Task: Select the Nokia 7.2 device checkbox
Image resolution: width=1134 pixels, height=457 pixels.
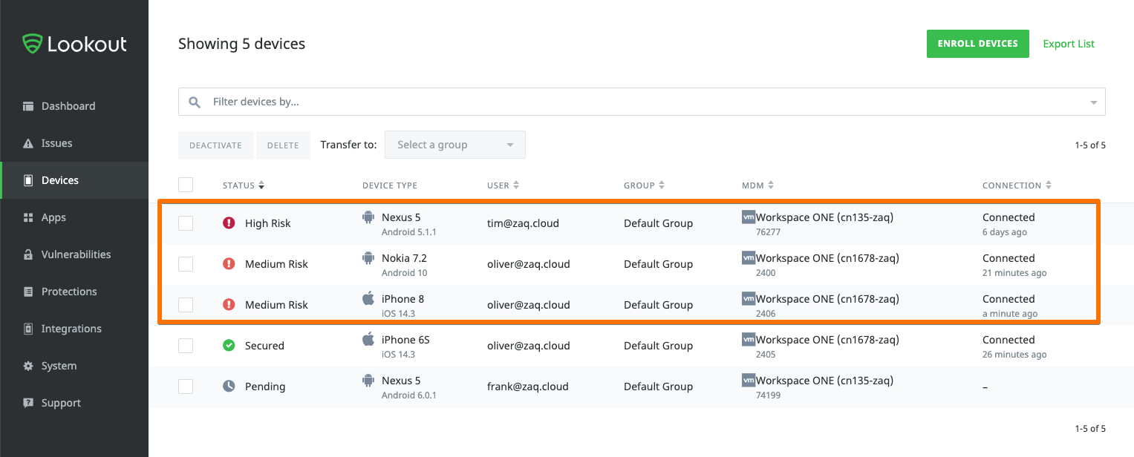Action: point(186,263)
